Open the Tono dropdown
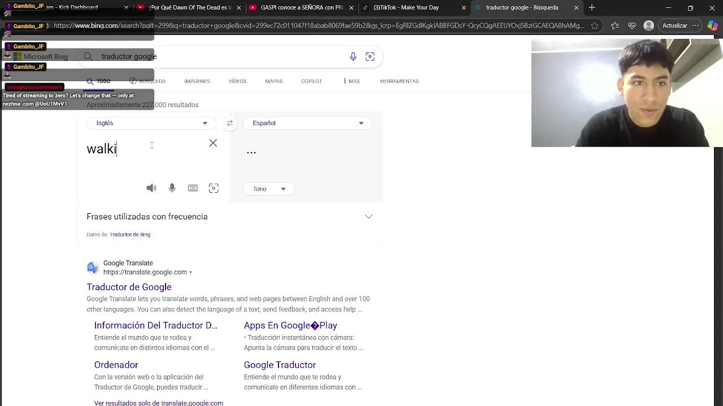723x406 pixels. click(x=269, y=189)
